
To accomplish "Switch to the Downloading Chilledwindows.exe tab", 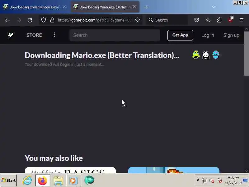I will click(34, 7).
